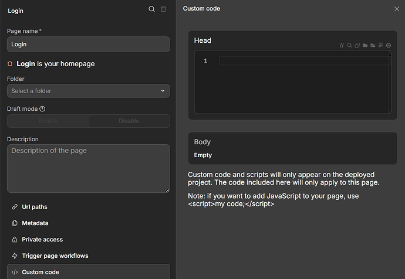Click the rightmost gear icon in Head toolbar
The height and width of the screenshot is (279, 405).
click(389, 46)
